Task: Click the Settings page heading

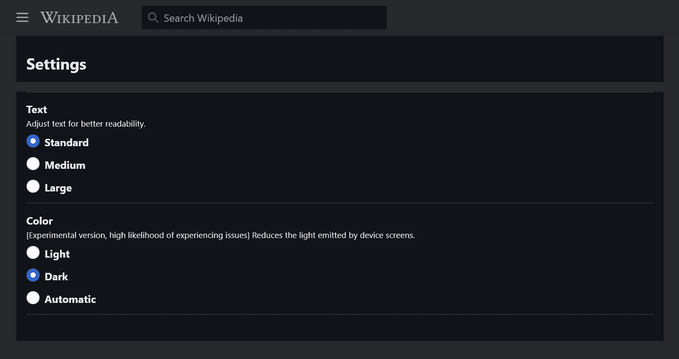Action: click(57, 64)
